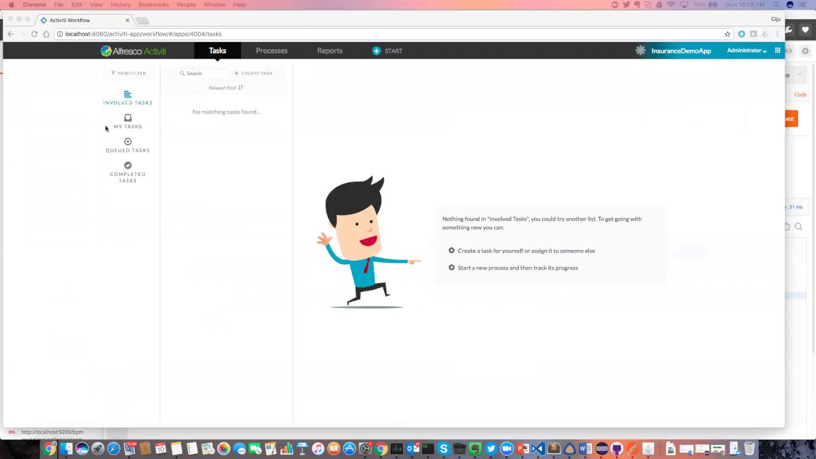Viewport: 816px width, 459px height.
Task: Open the People menu
Action: point(186,4)
